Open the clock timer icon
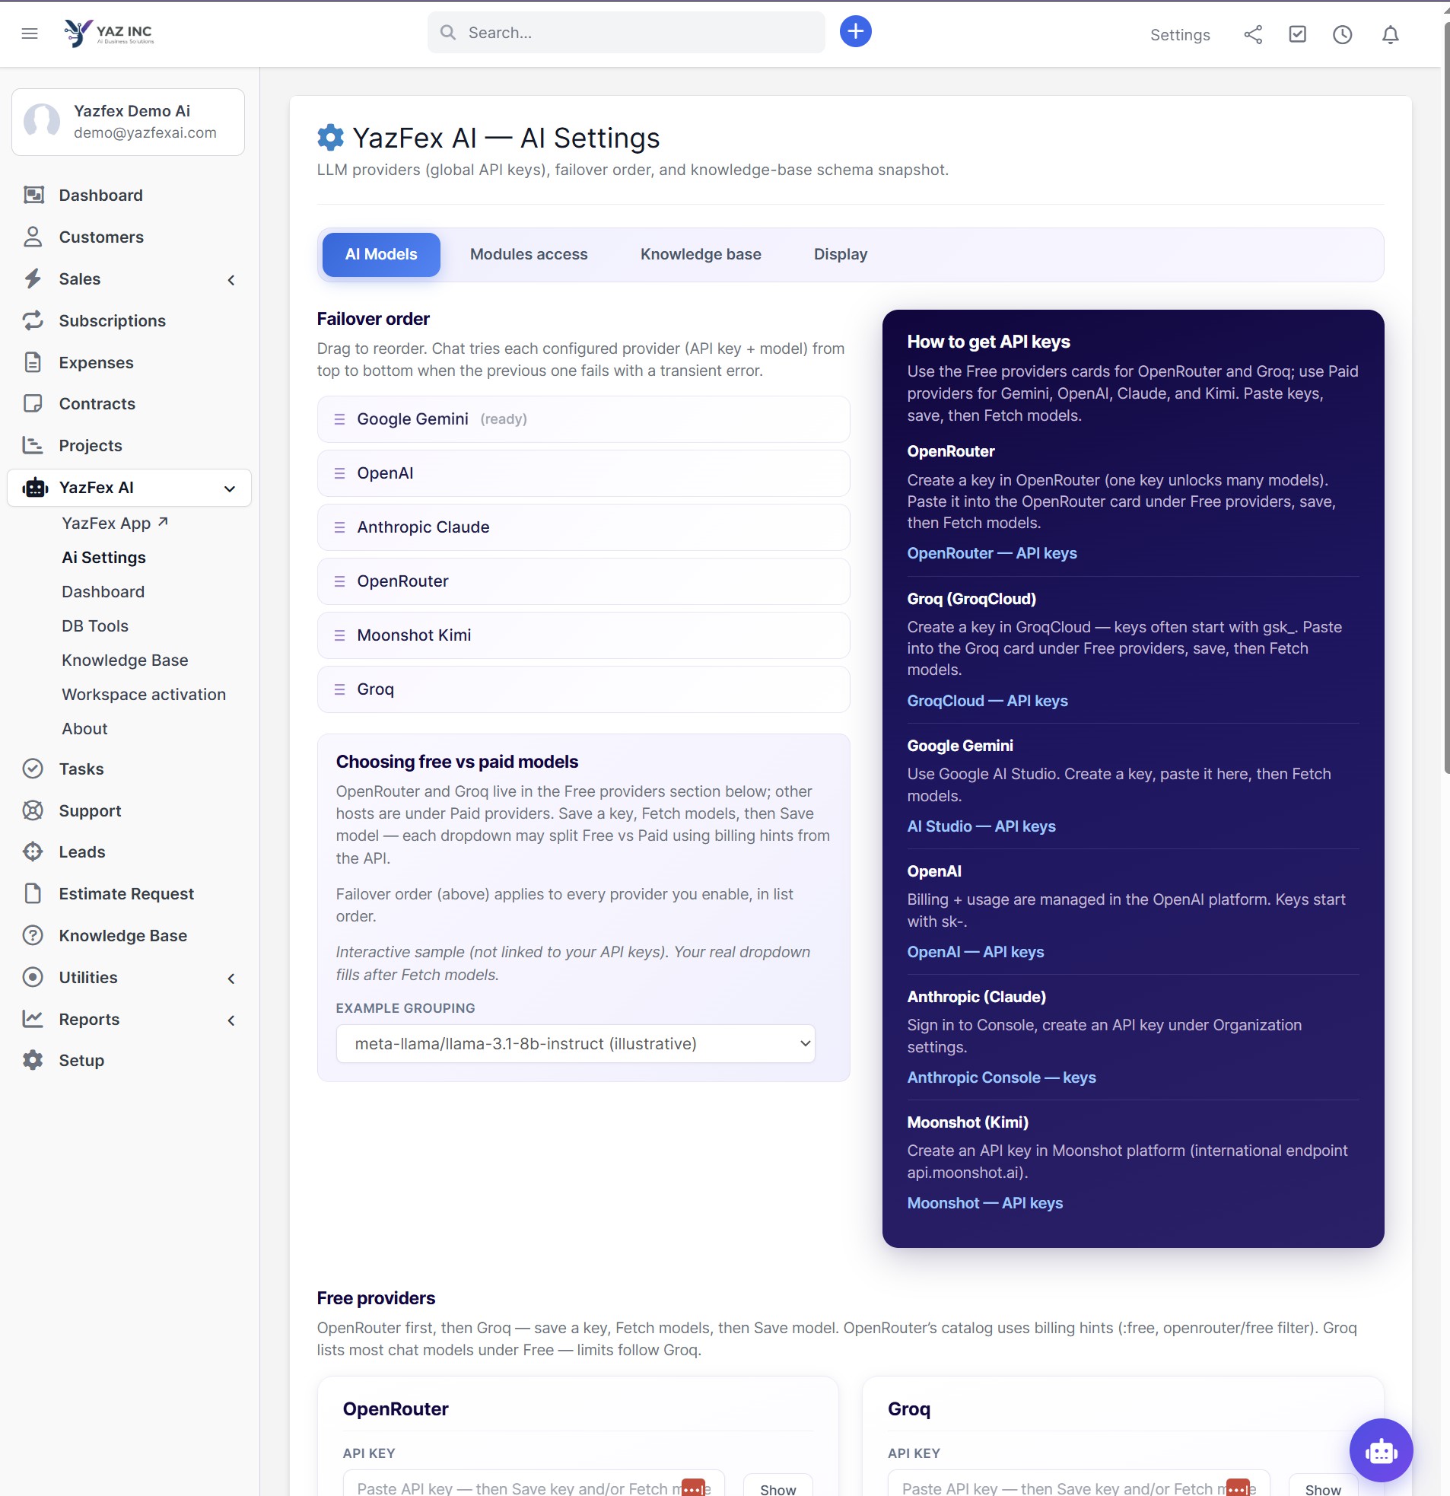 (x=1343, y=35)
